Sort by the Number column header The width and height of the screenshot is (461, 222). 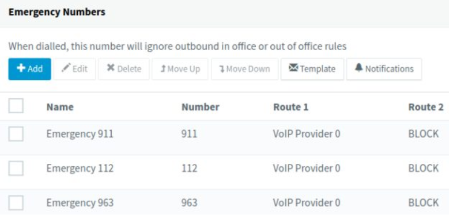201,107
